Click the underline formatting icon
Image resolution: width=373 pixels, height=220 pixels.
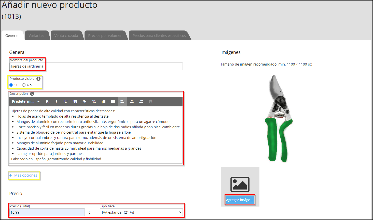click(x=66, y=102)
